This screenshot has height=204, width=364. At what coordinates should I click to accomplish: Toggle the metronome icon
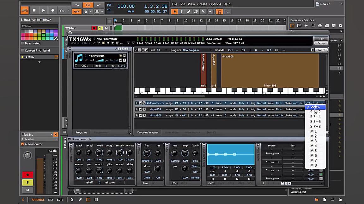tap(86, 12)
